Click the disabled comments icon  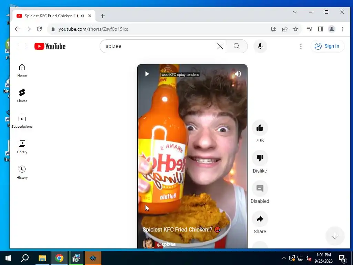260,188
